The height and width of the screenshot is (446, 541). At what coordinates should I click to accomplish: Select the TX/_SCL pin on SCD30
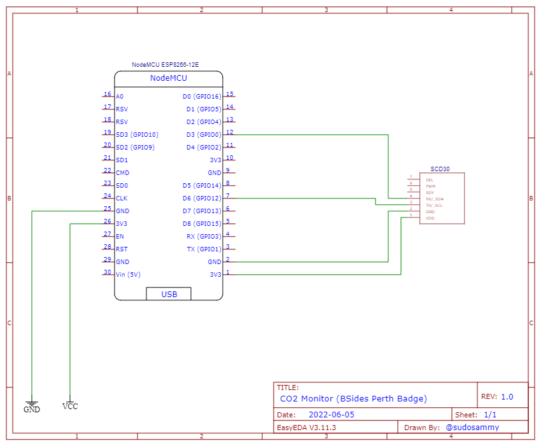[x=434, y=206]
